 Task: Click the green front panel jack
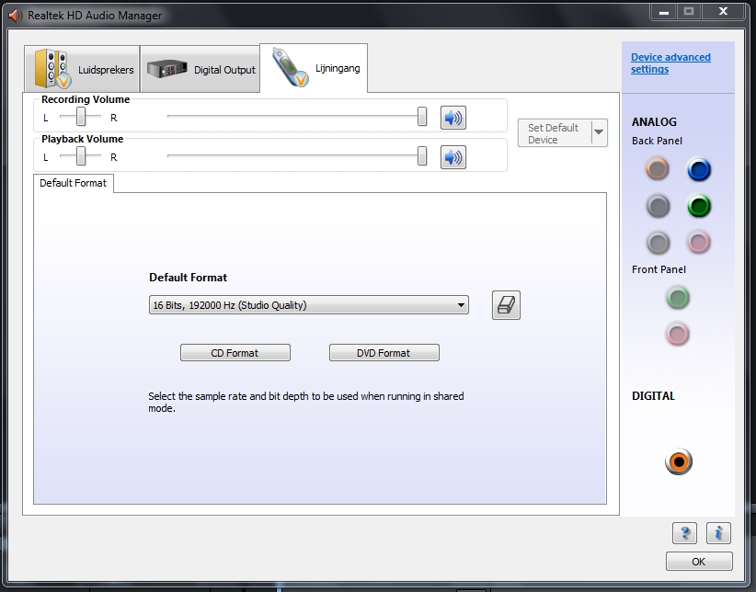click(x=678, y=298)
